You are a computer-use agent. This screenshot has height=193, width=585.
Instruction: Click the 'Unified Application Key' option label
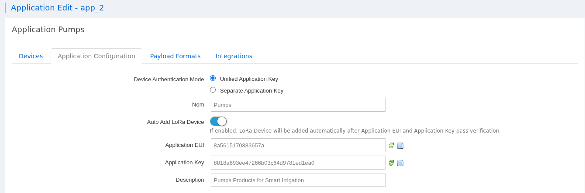249,79
